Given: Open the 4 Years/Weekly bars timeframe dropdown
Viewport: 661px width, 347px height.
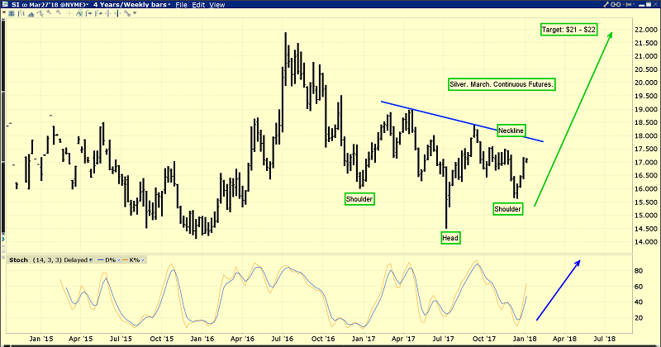Looking at the screenshot, I should [169, 5].
